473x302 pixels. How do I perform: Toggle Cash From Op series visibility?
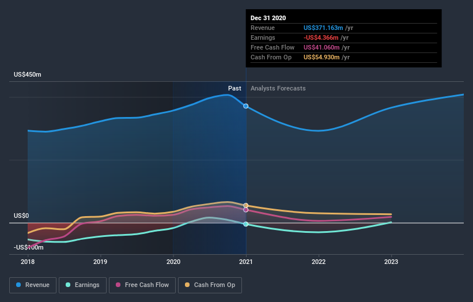(210, 285)
